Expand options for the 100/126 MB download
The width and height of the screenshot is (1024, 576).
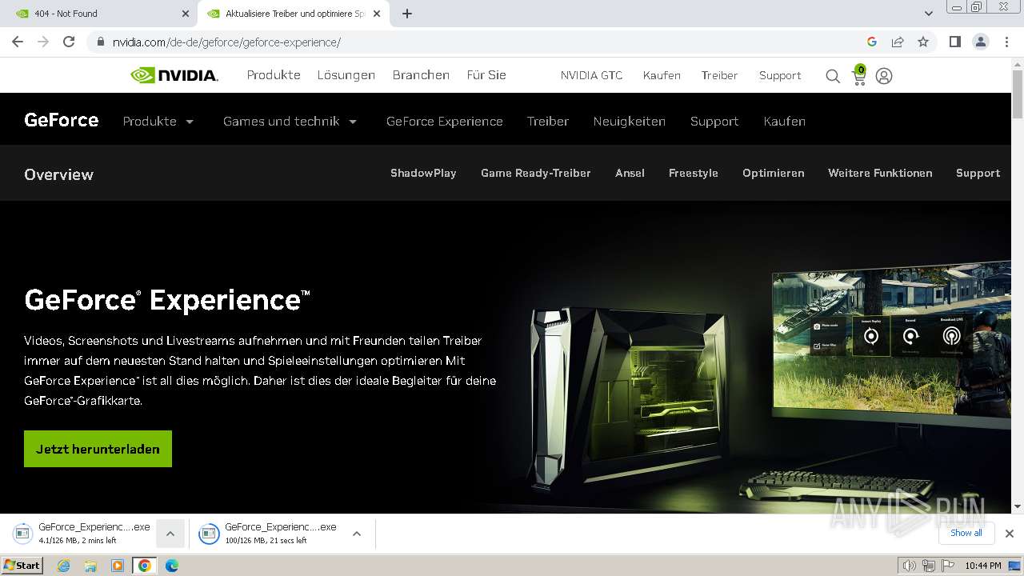coord(357,534)
